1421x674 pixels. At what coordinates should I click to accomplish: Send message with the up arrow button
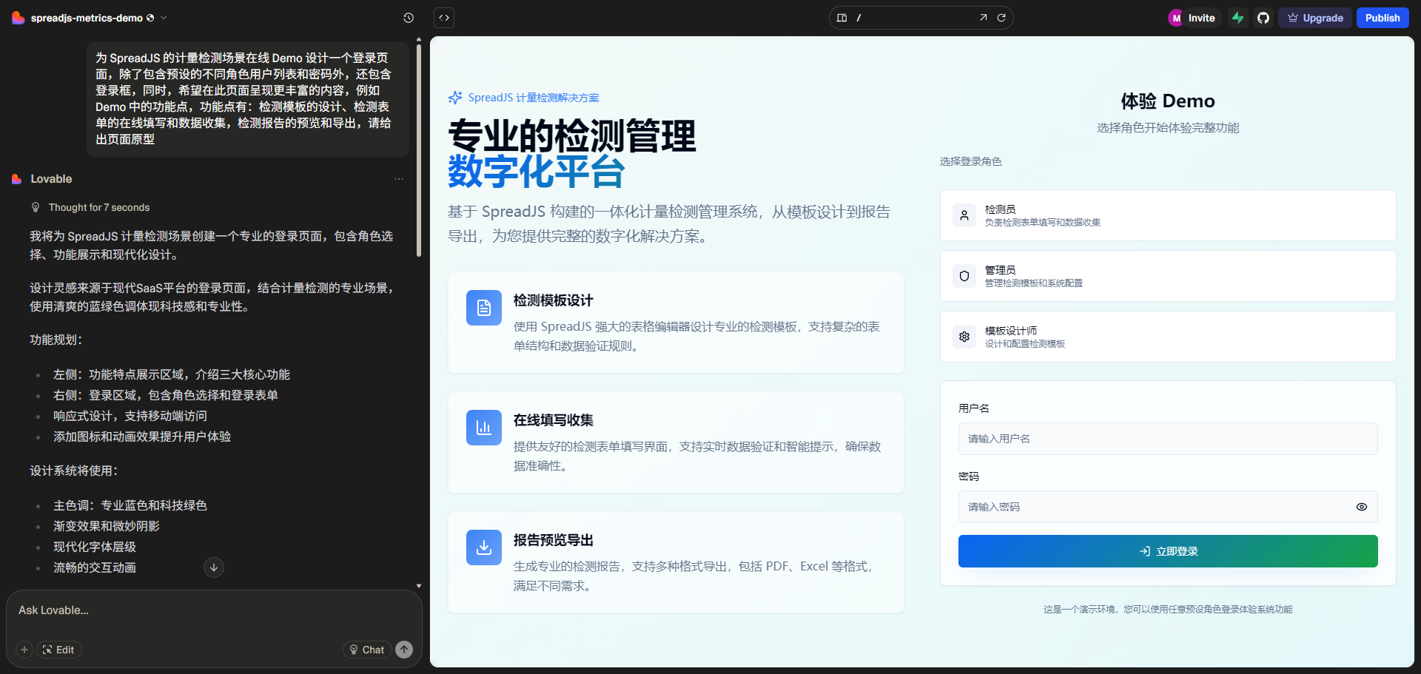[404, 650]
